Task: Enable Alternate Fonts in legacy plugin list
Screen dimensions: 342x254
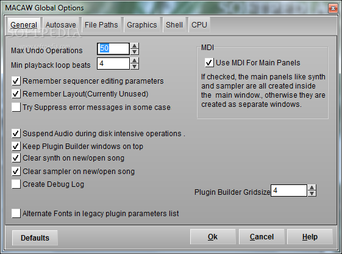Action: 16,213
